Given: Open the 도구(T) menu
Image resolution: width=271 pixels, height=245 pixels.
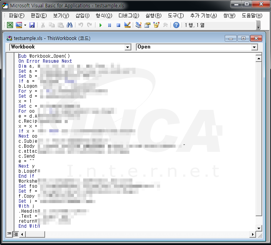Looking at the screenshot, I should [x=176, y=16].
